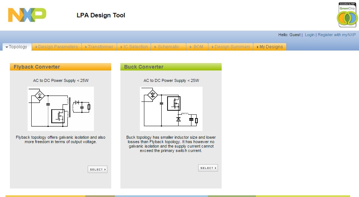Switch to the BOM tab

click(x=197, y=47)
